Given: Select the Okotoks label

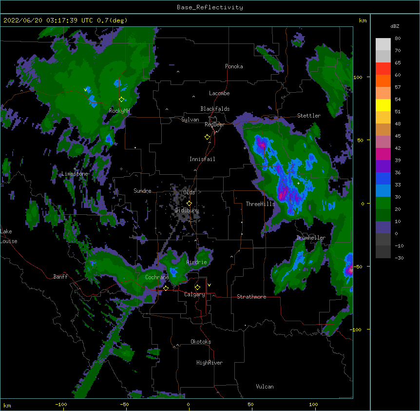Looking at the screenshot, I should pos(201,342).
